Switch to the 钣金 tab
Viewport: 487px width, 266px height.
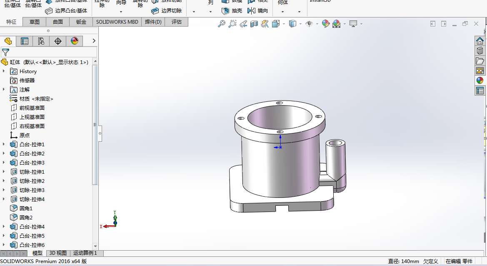(81, 22)
